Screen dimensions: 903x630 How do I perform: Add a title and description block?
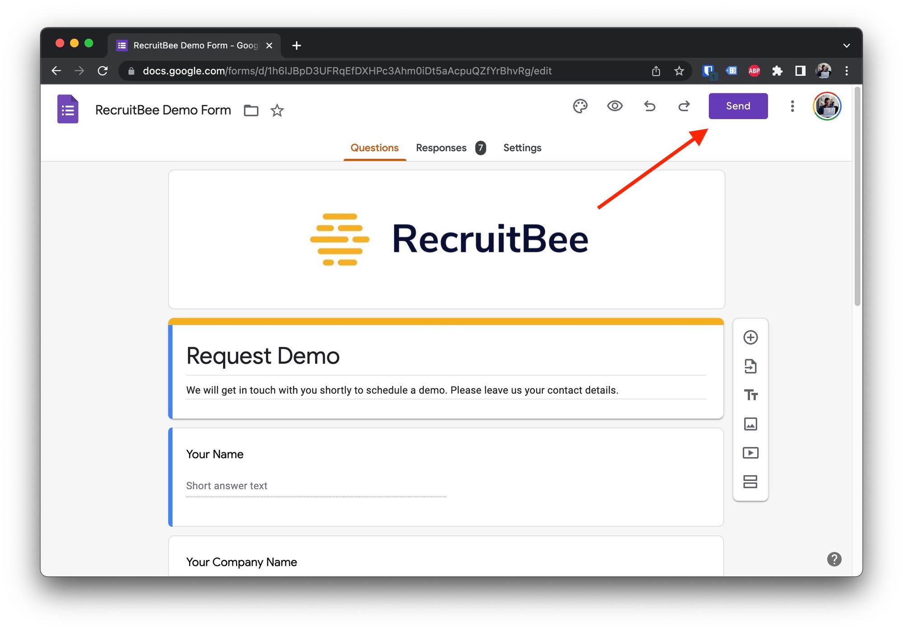(750, 395)
